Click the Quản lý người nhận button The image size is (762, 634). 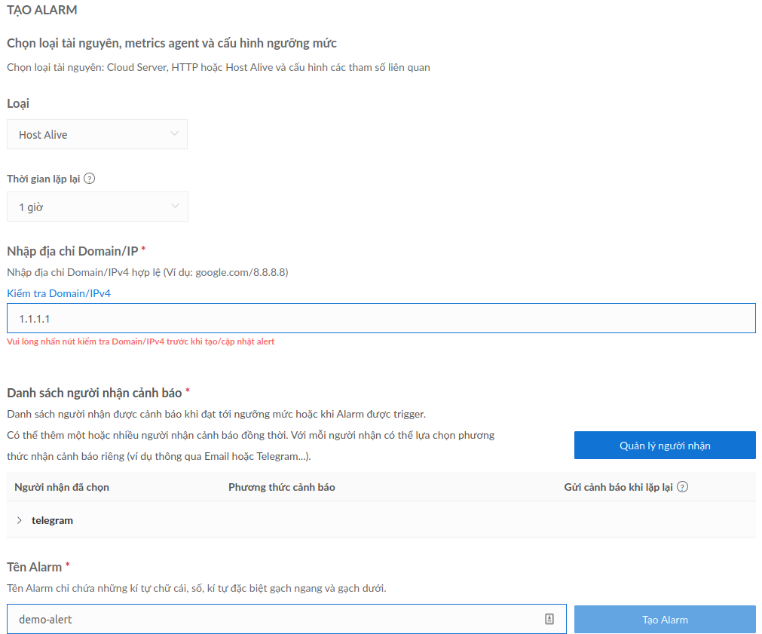tap(665, 446)
